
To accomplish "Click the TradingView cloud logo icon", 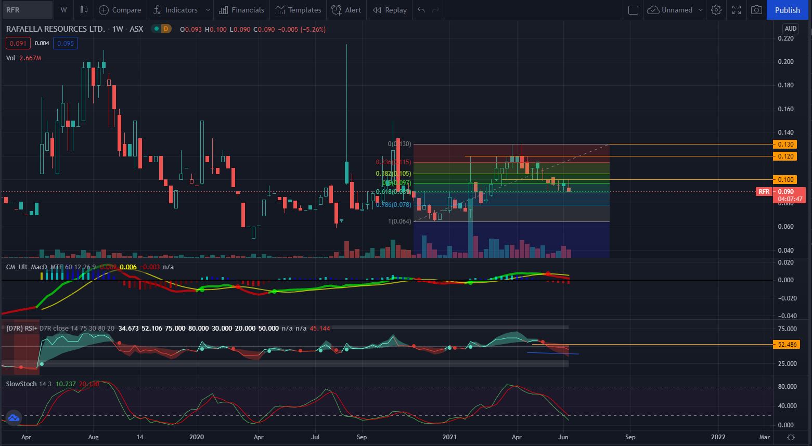I will tap(14, 417).
